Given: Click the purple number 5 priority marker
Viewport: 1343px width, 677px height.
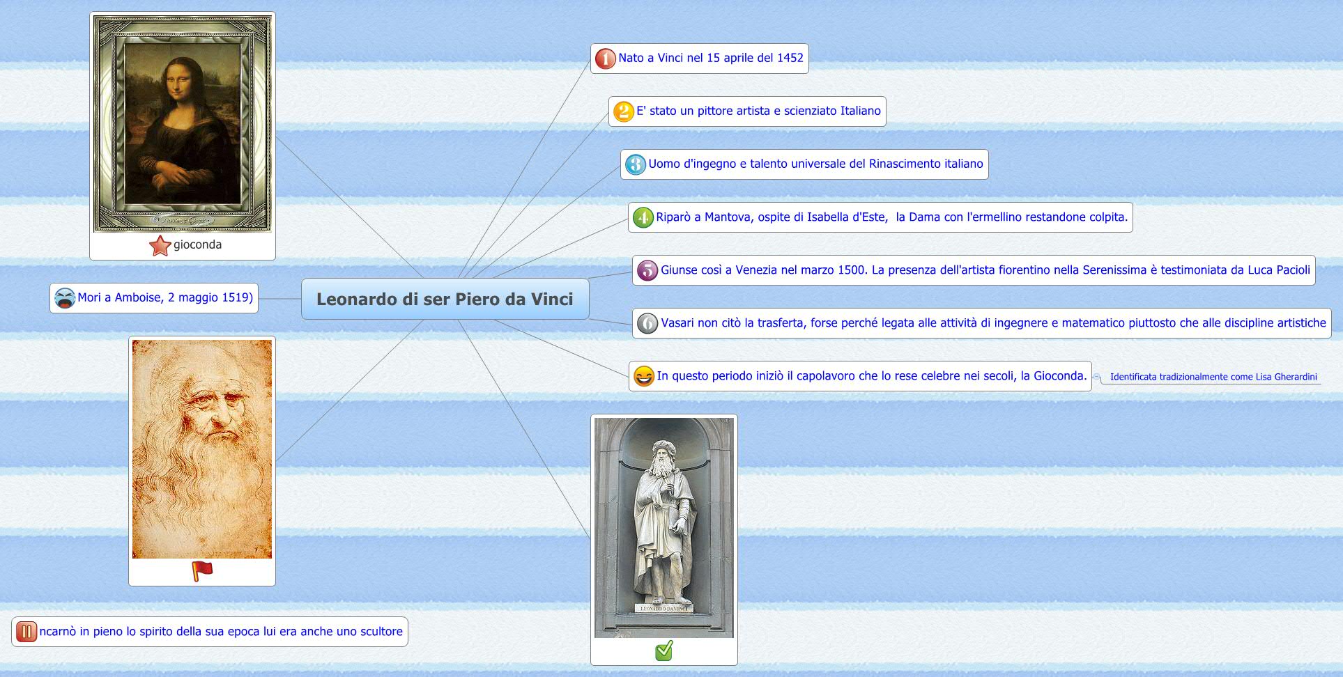Looking at the screenshot, I should (x=648, y=270).
